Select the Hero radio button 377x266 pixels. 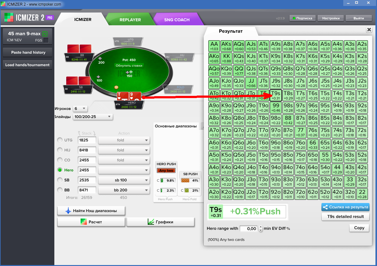60,170
